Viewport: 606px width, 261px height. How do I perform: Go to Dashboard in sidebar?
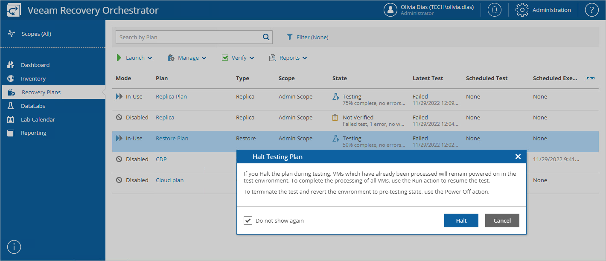pos(35,65)
